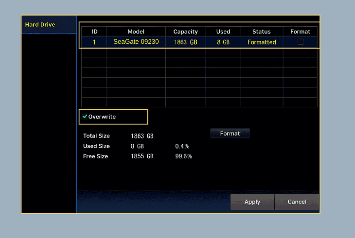Click the Used Size label
Viewport: 355px width, 238px height.
(96, 146)
